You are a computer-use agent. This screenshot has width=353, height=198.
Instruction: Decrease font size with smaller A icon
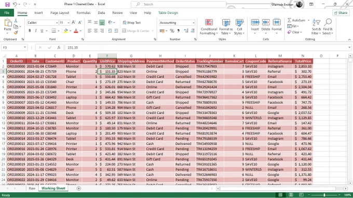coord(80,22)
